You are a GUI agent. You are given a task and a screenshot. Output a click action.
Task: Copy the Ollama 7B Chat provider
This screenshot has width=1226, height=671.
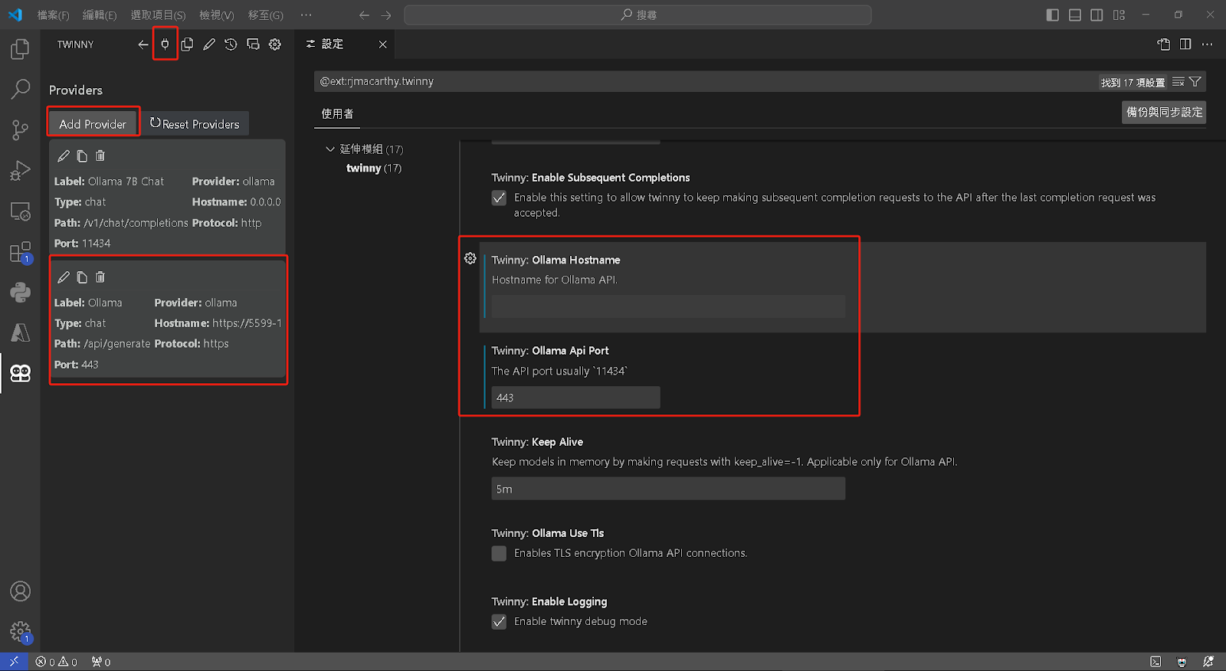pos(82,155)
